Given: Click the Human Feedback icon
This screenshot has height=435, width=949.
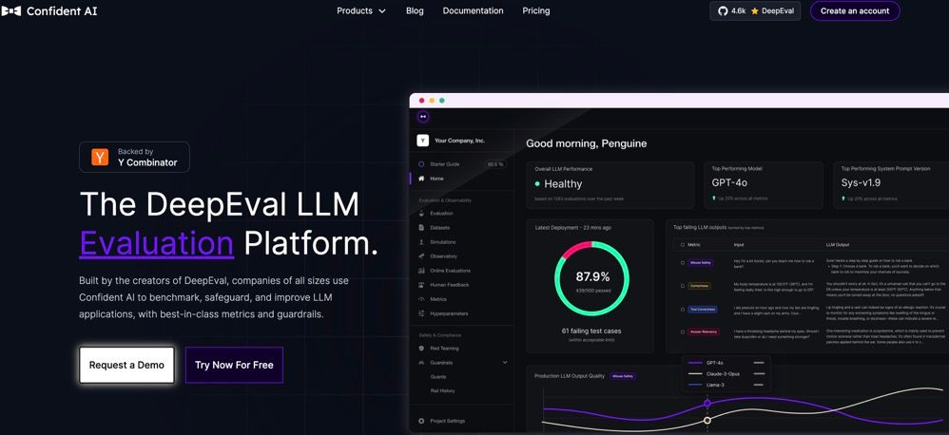Looking at the screenshot, I should pos(421,285).
